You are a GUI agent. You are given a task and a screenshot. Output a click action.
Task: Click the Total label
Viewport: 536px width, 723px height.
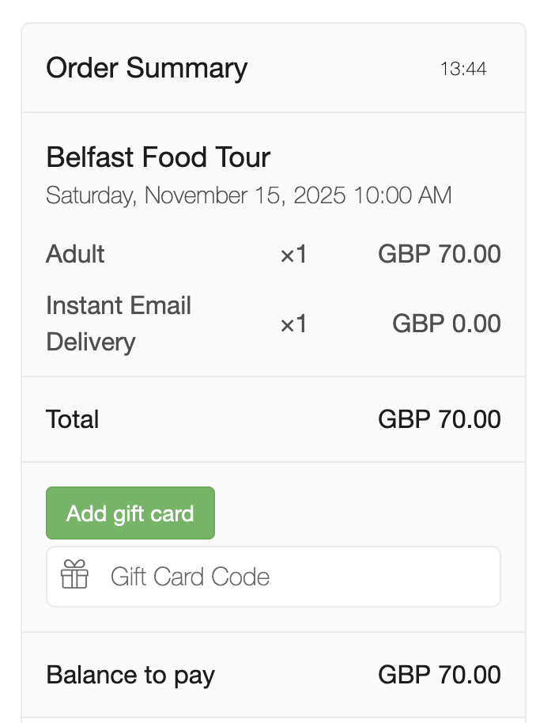point(73,419)
